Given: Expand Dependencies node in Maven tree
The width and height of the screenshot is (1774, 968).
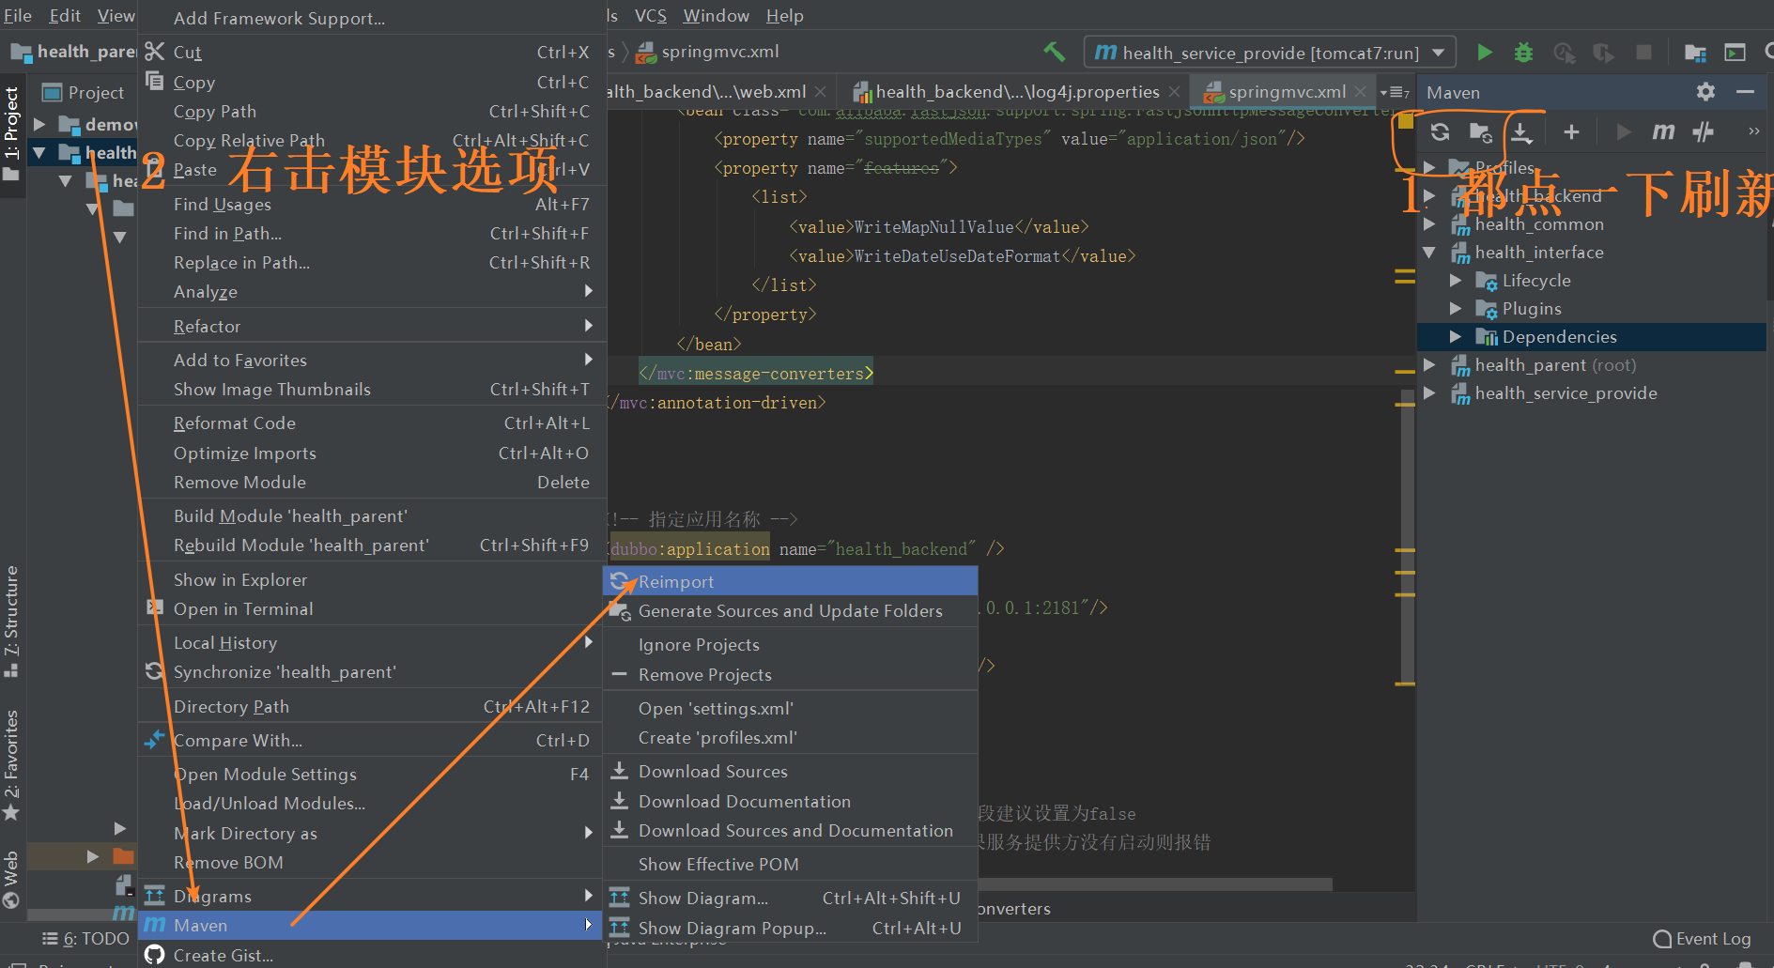Looking at the screenshot, I should point(1456,337).
